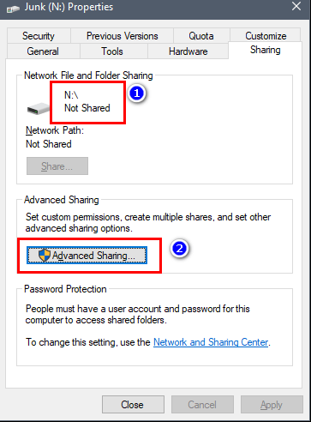
Task: Open the Network and Sharing Center link
Action: click(x=211, y=342)
